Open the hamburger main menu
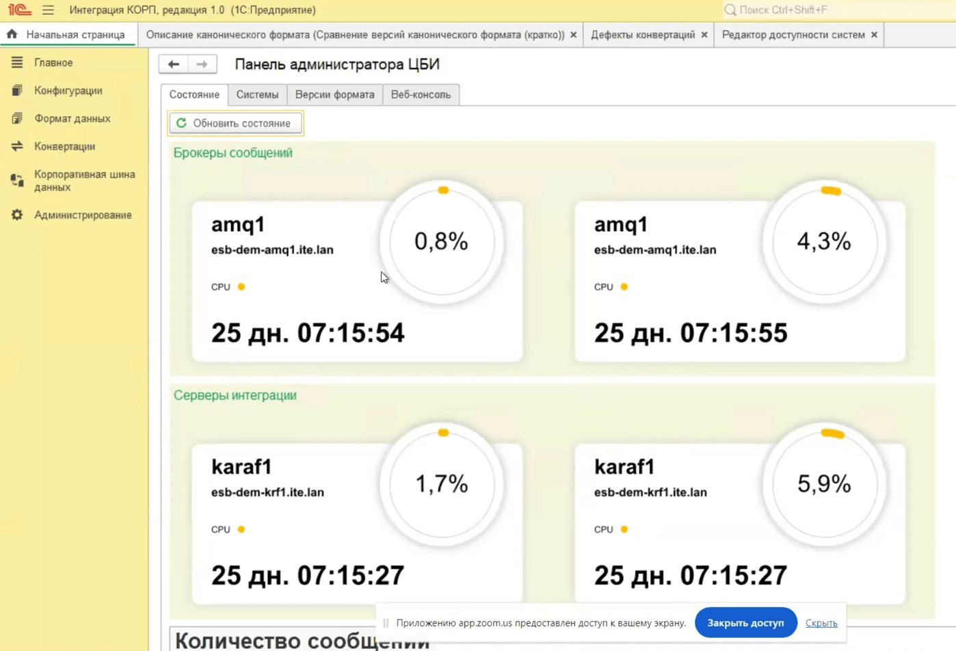Screen dimensions: 956x651 point(48,10)
